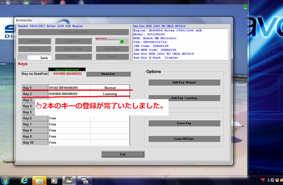This screenshot has width=283, height=185.
Task: Click Add Key: Learning
Action: [184, 98]
